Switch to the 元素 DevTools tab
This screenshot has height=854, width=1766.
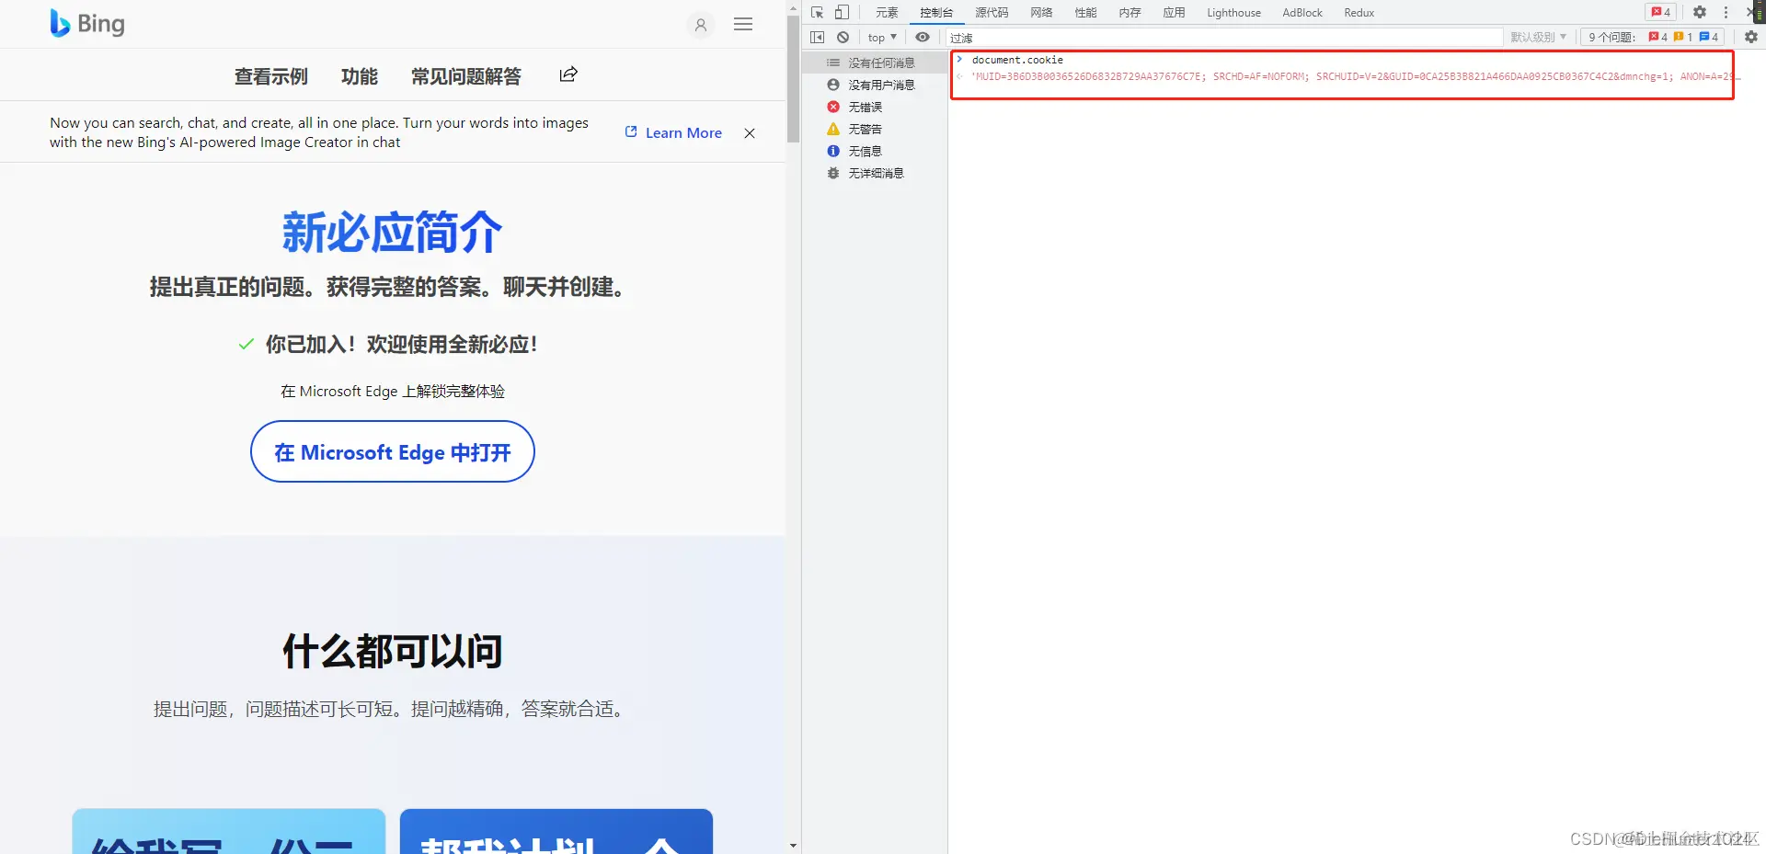pyautogui.click(x=887, y=13)
